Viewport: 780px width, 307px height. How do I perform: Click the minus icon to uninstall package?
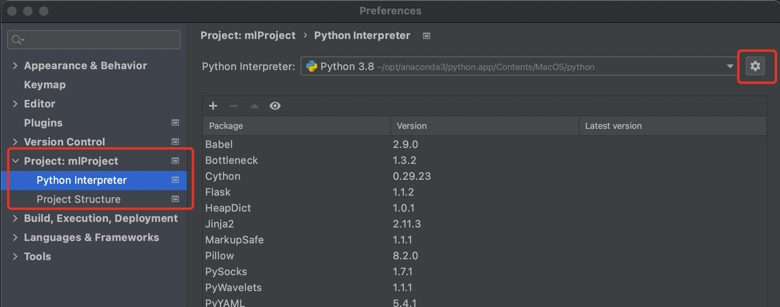click(x=234, y=106)
